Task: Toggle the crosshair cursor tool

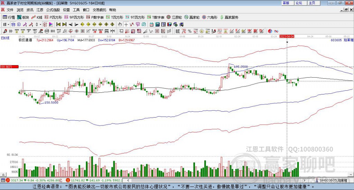Action: click(x=126, y=24)
